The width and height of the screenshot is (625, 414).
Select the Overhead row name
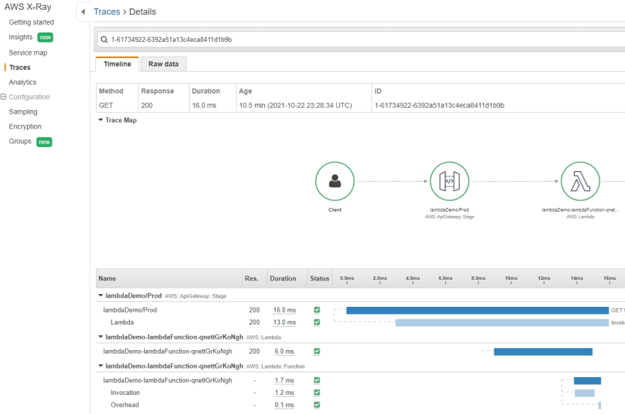tap(125, 405)
